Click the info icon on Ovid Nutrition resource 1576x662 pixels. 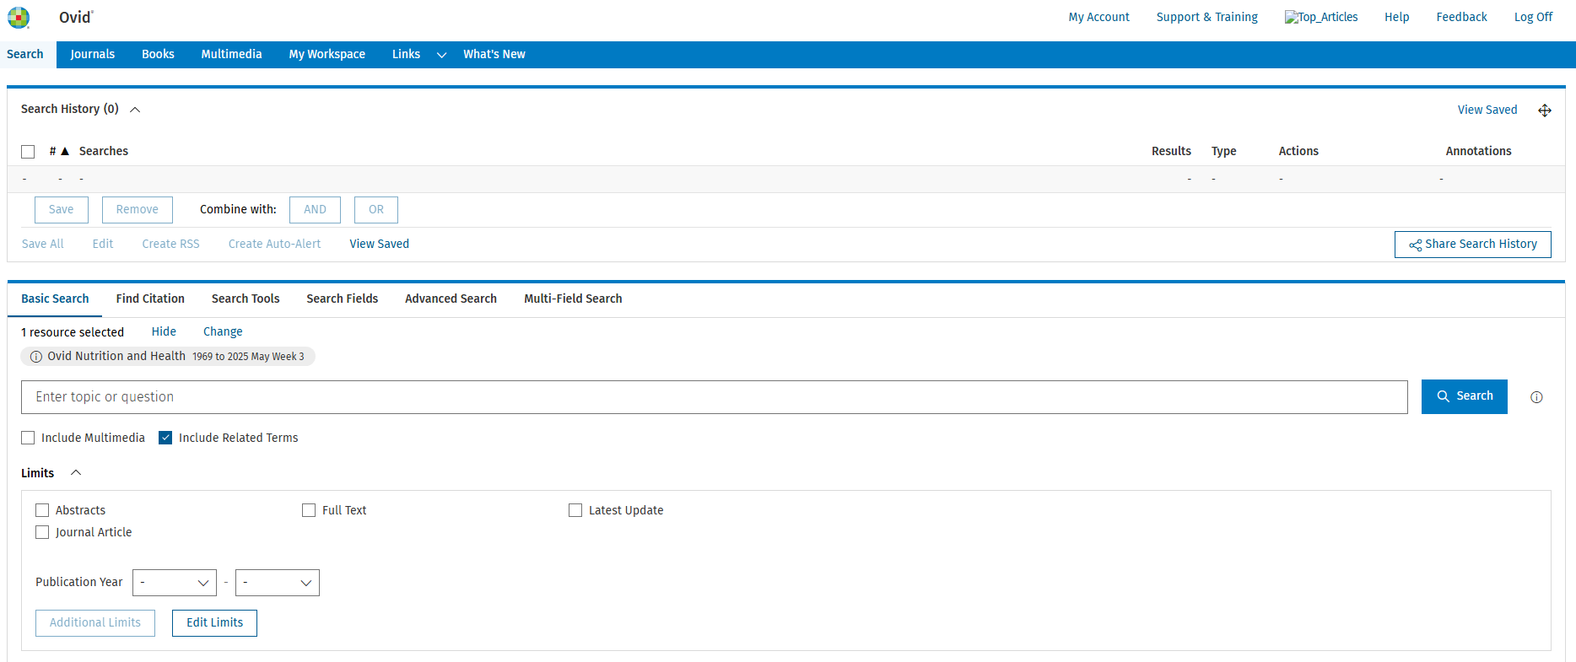(36, 357)
